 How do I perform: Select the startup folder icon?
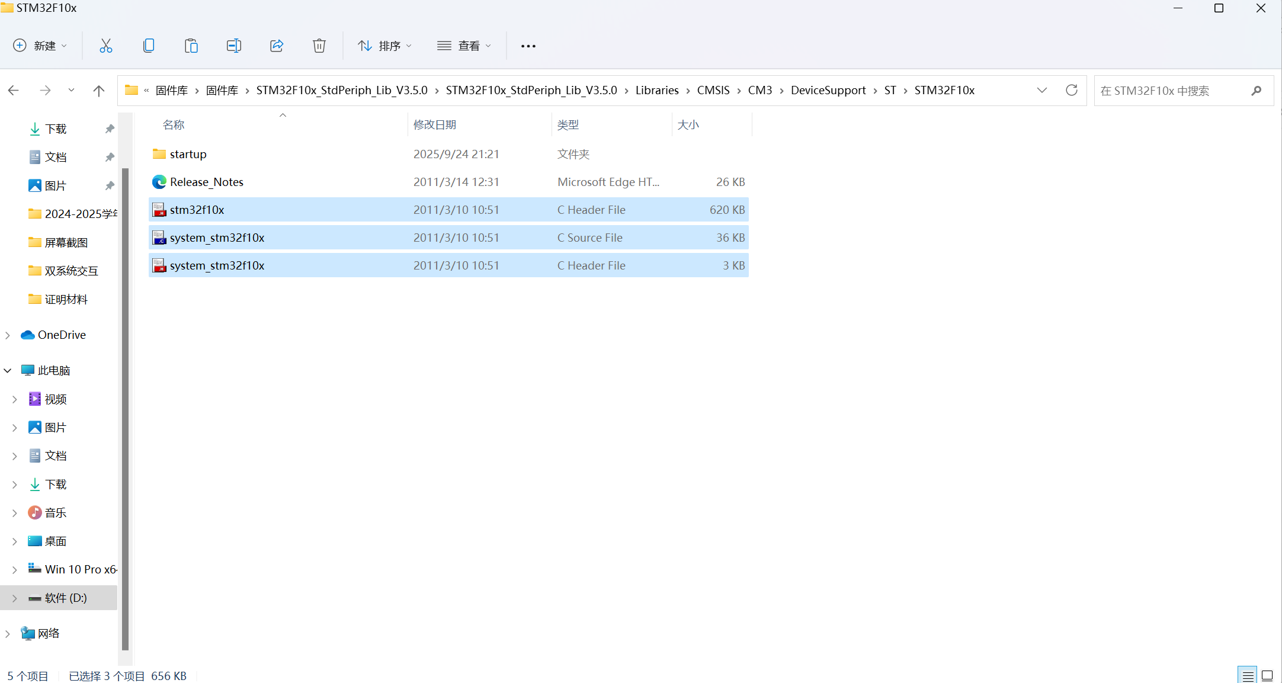159,154
